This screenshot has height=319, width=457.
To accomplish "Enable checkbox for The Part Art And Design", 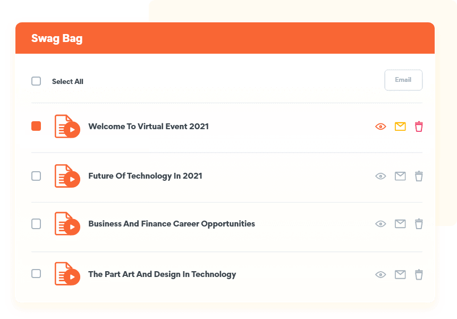I will [x=36, y=274].
